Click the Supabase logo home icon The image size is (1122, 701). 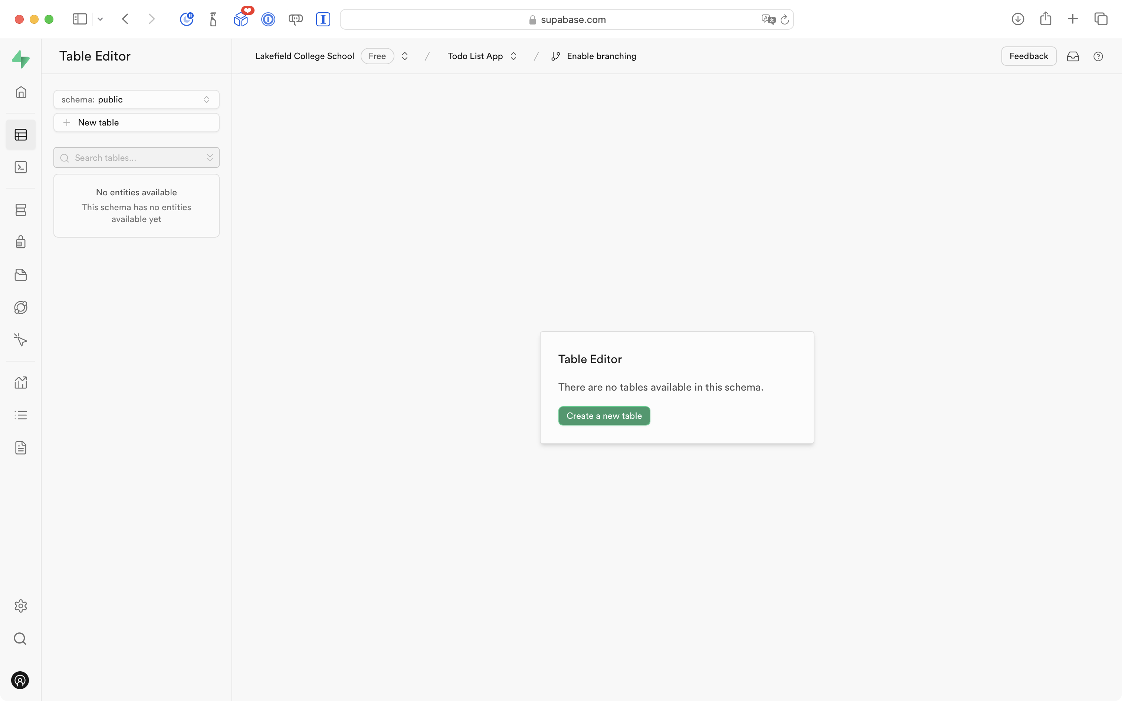pyautogui.click(x=21, y=59)
